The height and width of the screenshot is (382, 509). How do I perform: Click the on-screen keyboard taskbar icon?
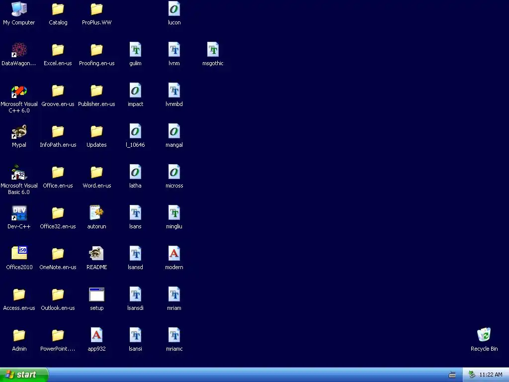[x=452, y=375]
